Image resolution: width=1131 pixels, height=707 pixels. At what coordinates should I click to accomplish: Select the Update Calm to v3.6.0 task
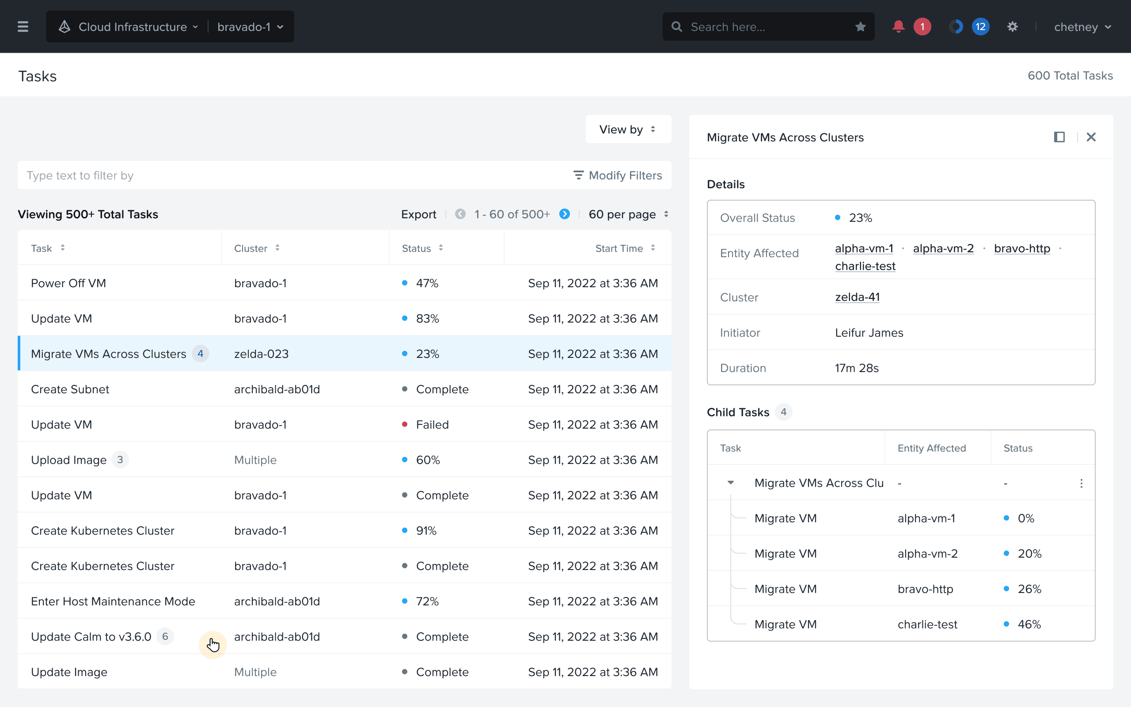(91, 636)
